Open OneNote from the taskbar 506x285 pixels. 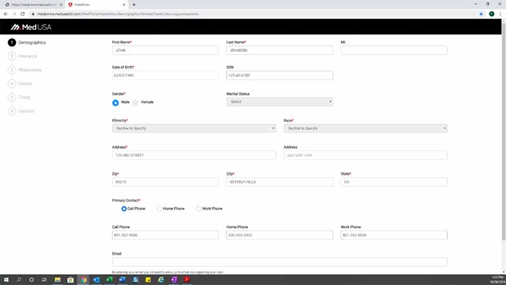174,280
